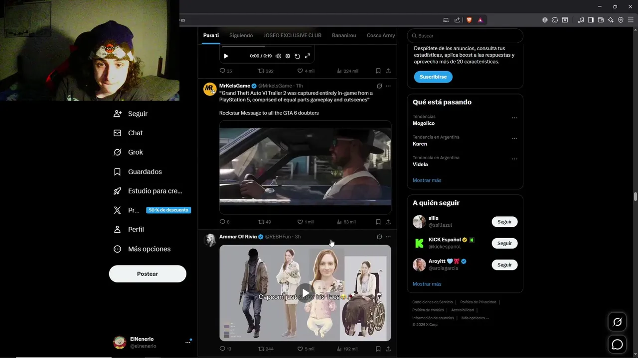638x358 pixels.
Task: Open more options for the Karen trend
Action: click(514, 138)
